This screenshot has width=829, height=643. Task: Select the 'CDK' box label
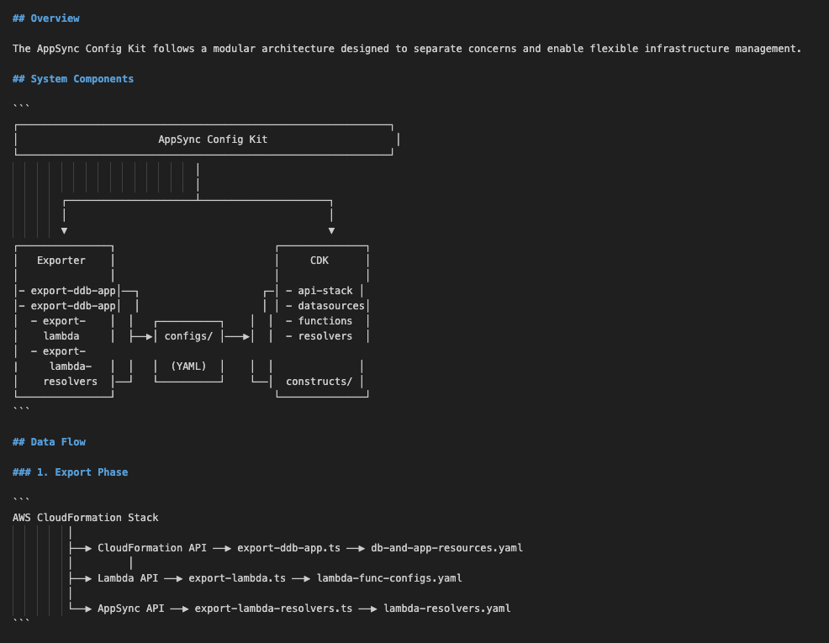click(319, 261)
